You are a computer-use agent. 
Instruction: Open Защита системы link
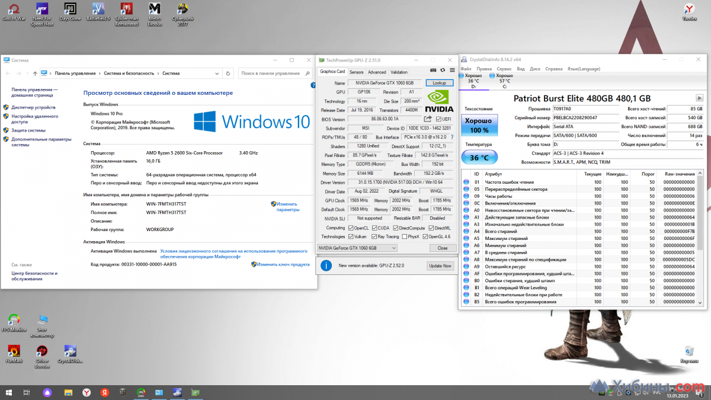[28, 130]
